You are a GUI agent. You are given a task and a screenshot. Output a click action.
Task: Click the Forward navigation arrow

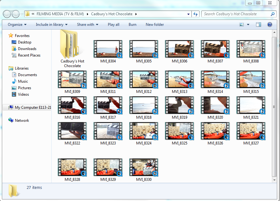point(16,14)
